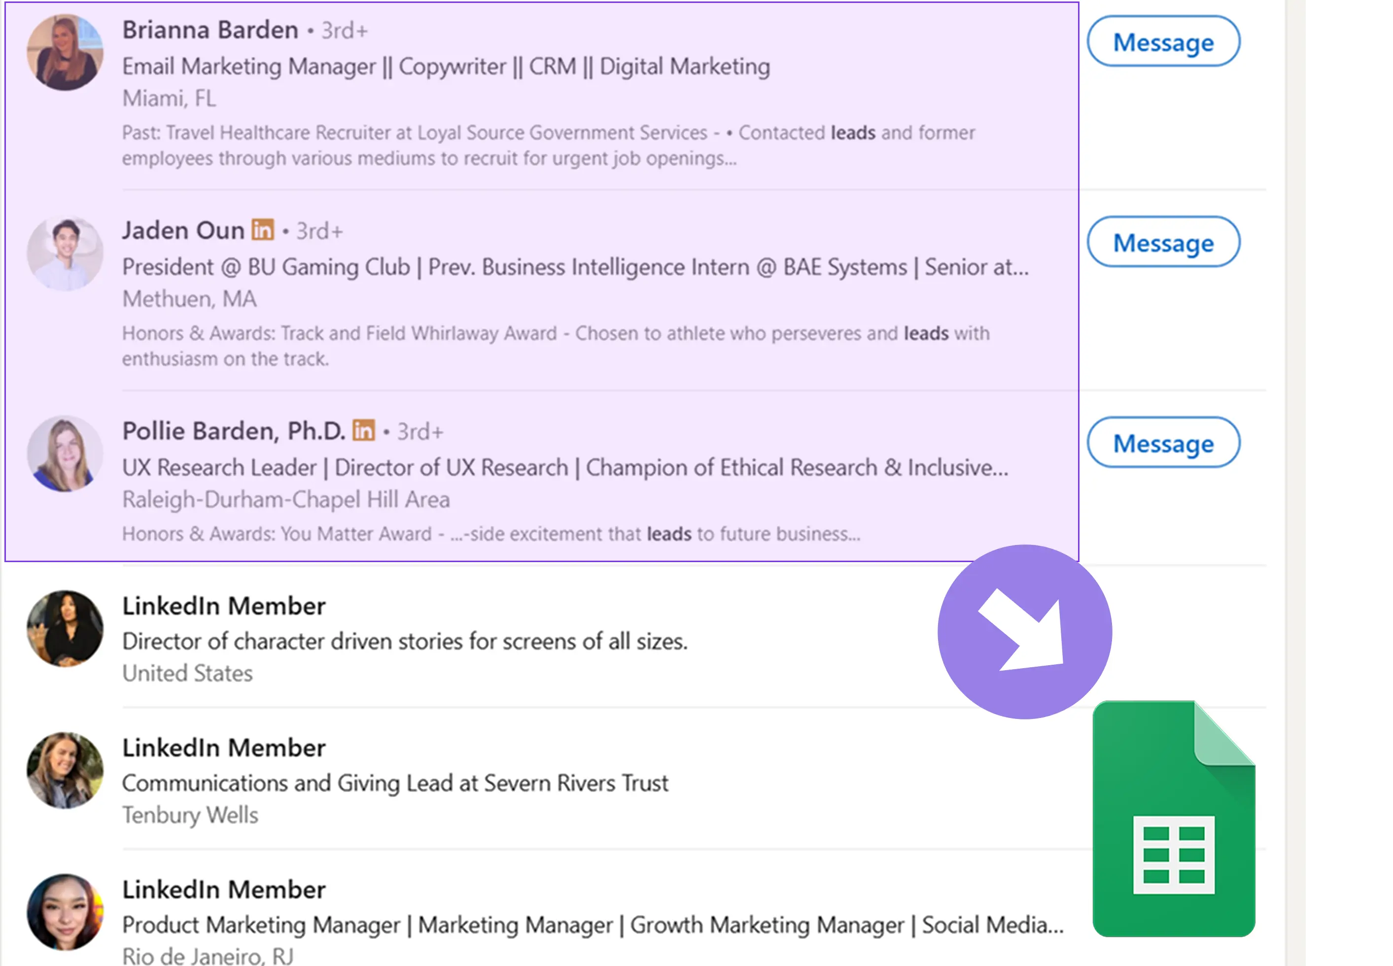The width and height of the screenshot is (1393, 966).
Task: Message Brianna Barden
Action: coord(1163,41)
